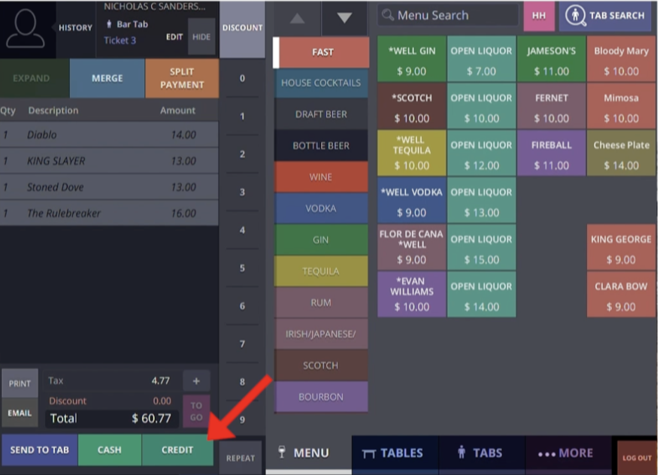Viewport: 660px width, 475px height.
Task: Open BOTTLE BEER category
Action: (x=321, y=146)
